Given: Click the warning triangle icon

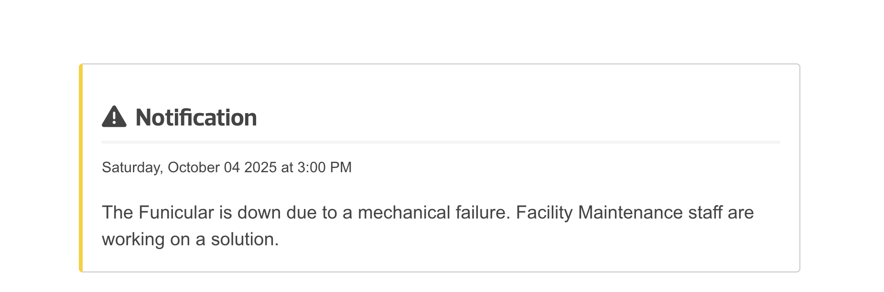Looking at the screenshot, I should coord(114,117).
